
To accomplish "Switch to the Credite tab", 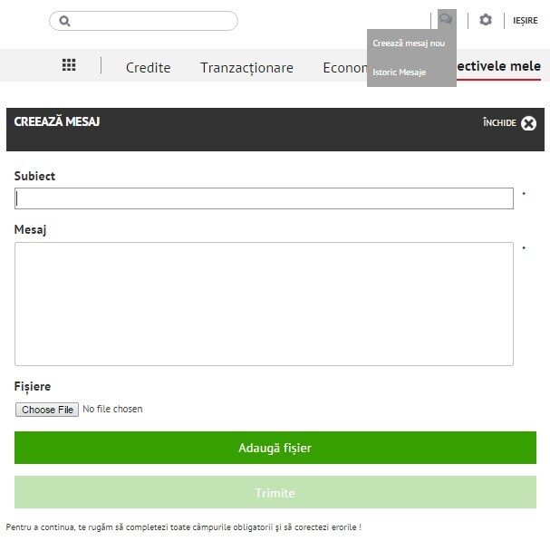I will click(148, 67).
